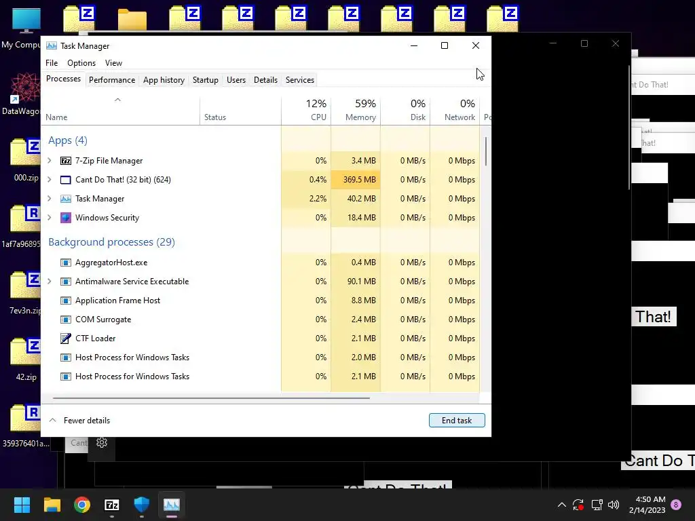The image size is (695, 521).
Task: Switch to the Performance tab
Action: click(x=112, y=80)
